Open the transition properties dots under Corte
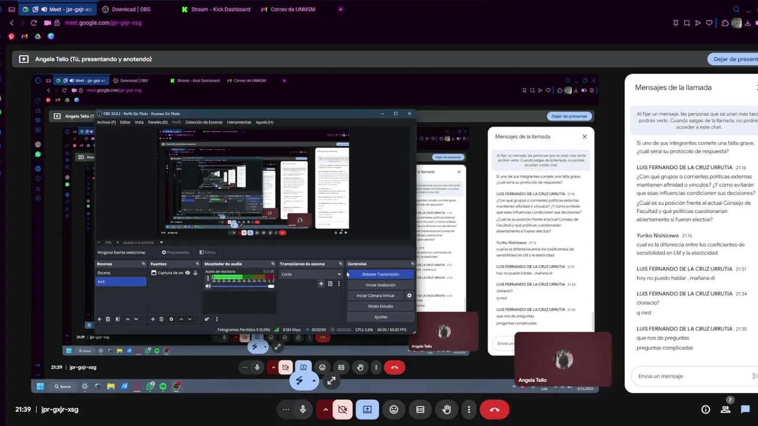758x426 pixels. pyautogui.click(x=339, y=283)
